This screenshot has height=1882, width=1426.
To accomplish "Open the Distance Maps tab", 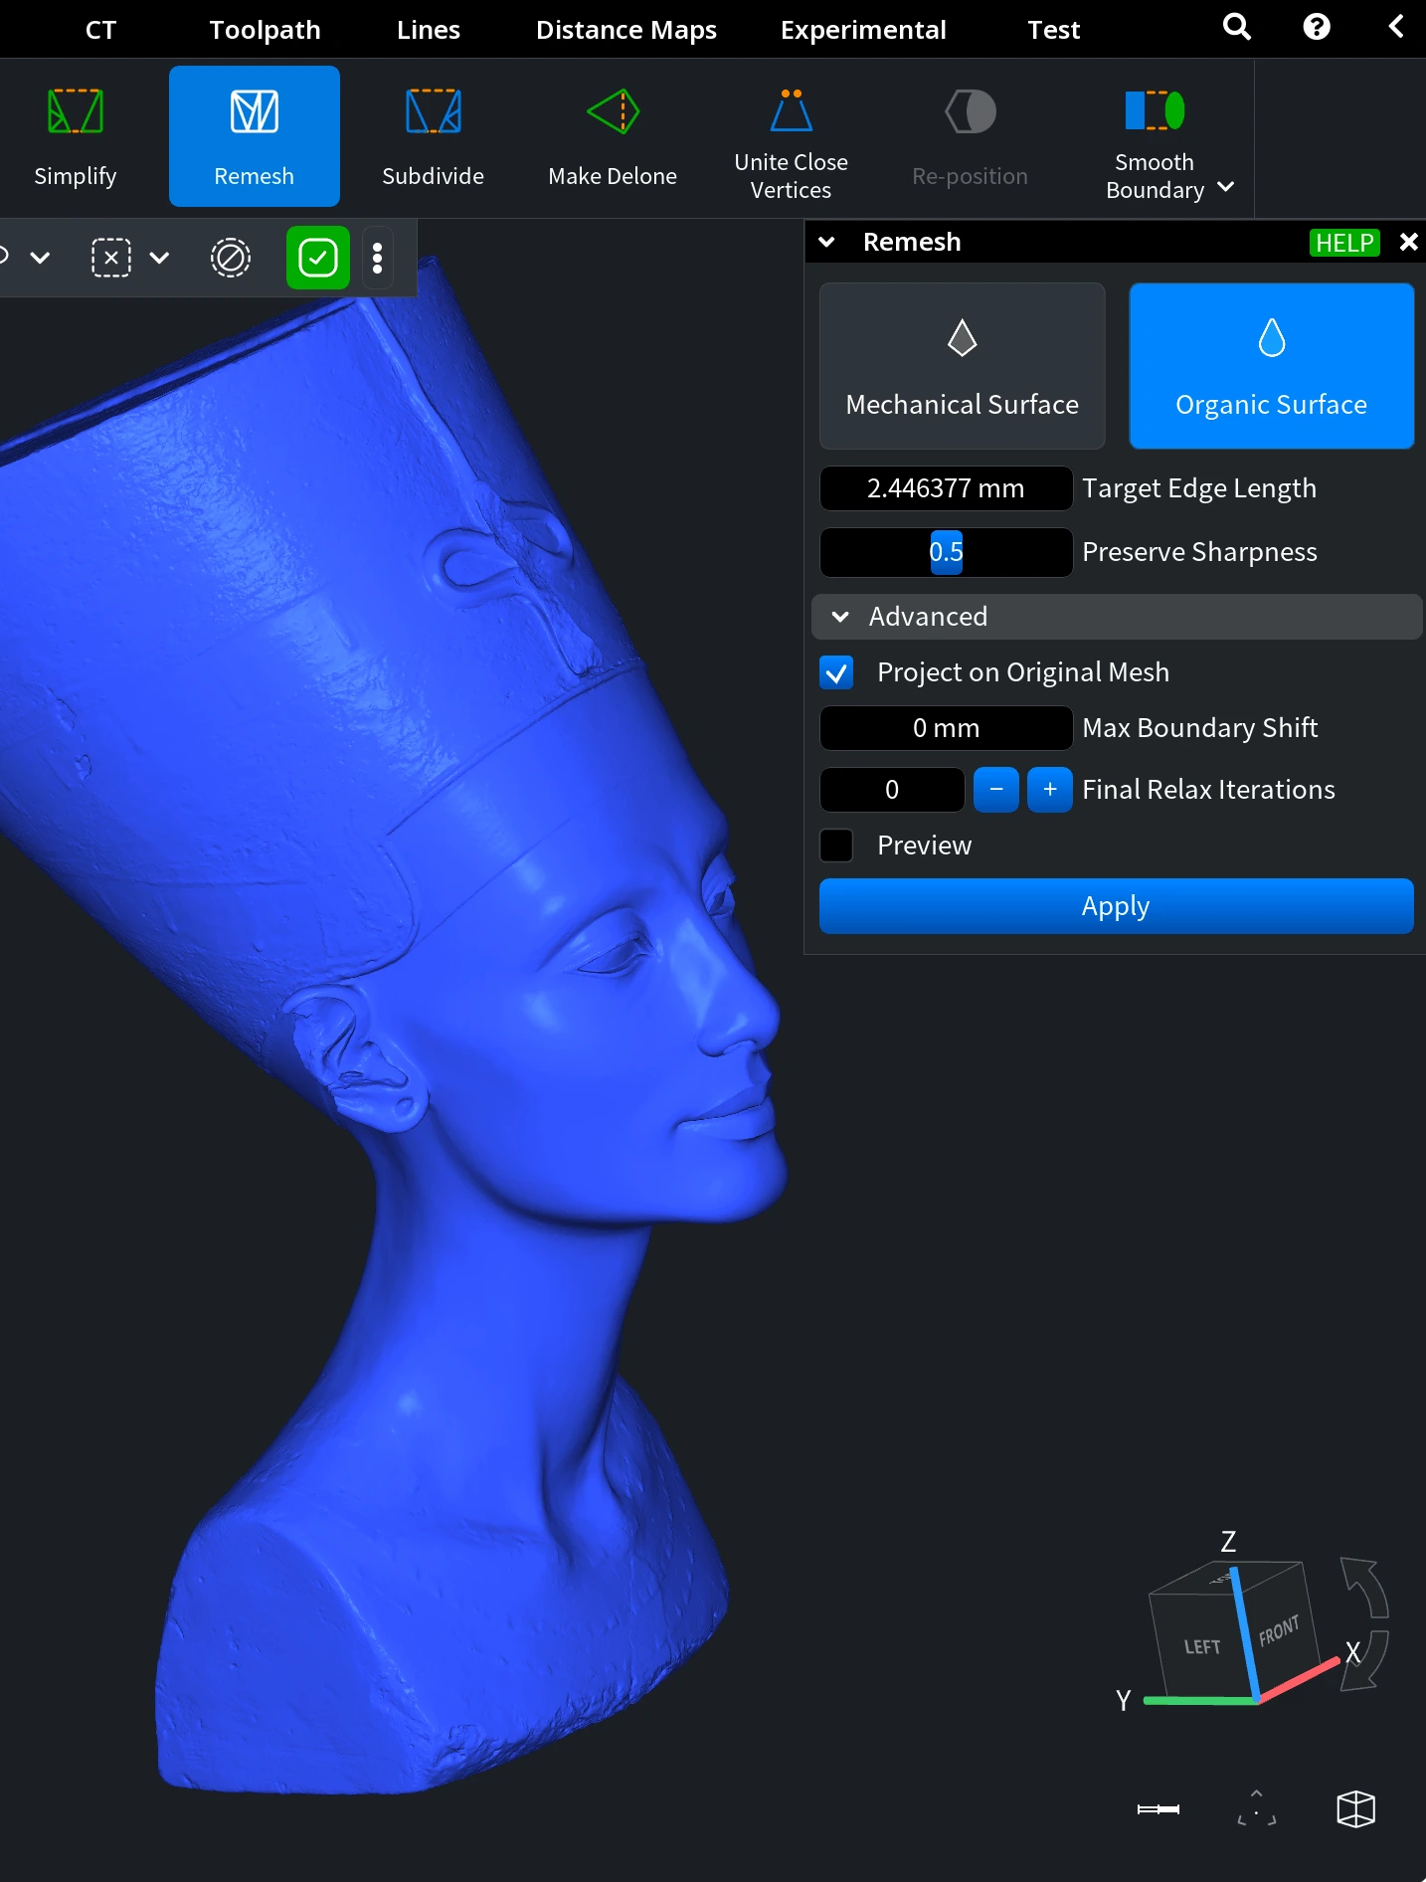I will [626, 30].
